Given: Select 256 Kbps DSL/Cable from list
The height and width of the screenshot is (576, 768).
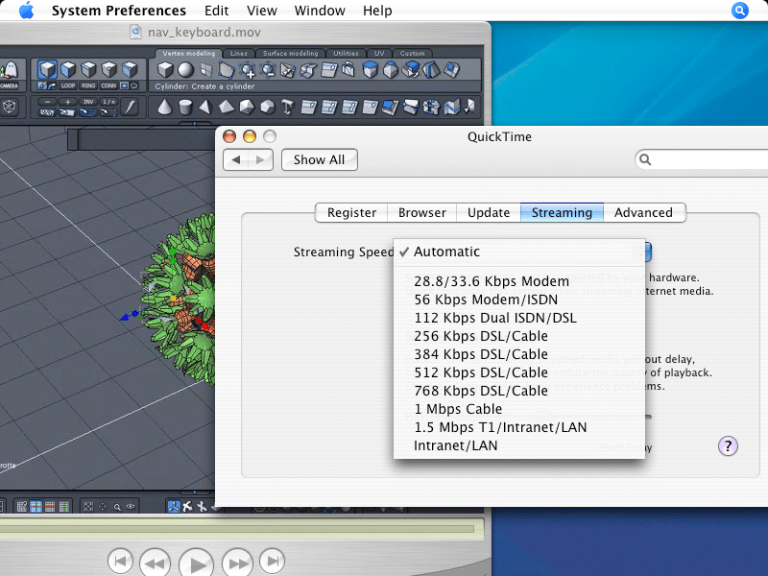Looking at the screenshot, I should 480,336.
